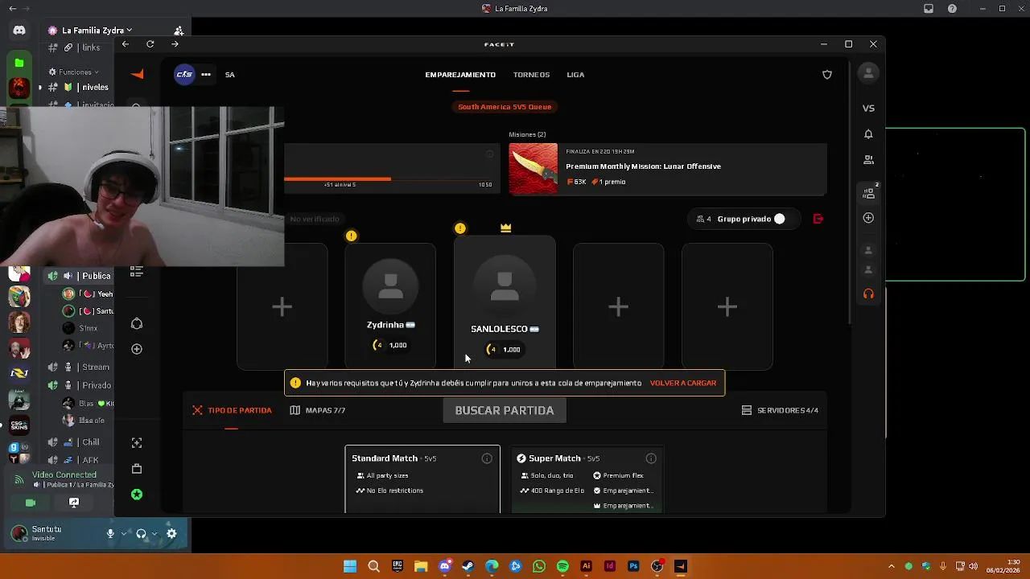Add player in the leftmost empty slot
This screenshot has height=579, width=1030.
coord(282,306)
